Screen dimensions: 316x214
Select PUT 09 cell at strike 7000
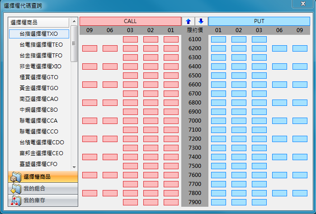click(300, 121)
